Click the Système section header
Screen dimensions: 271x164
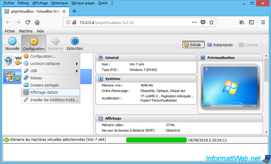click(x=146, y=79)
